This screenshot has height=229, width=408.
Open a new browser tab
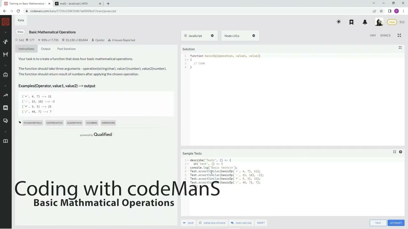[108, 3]
